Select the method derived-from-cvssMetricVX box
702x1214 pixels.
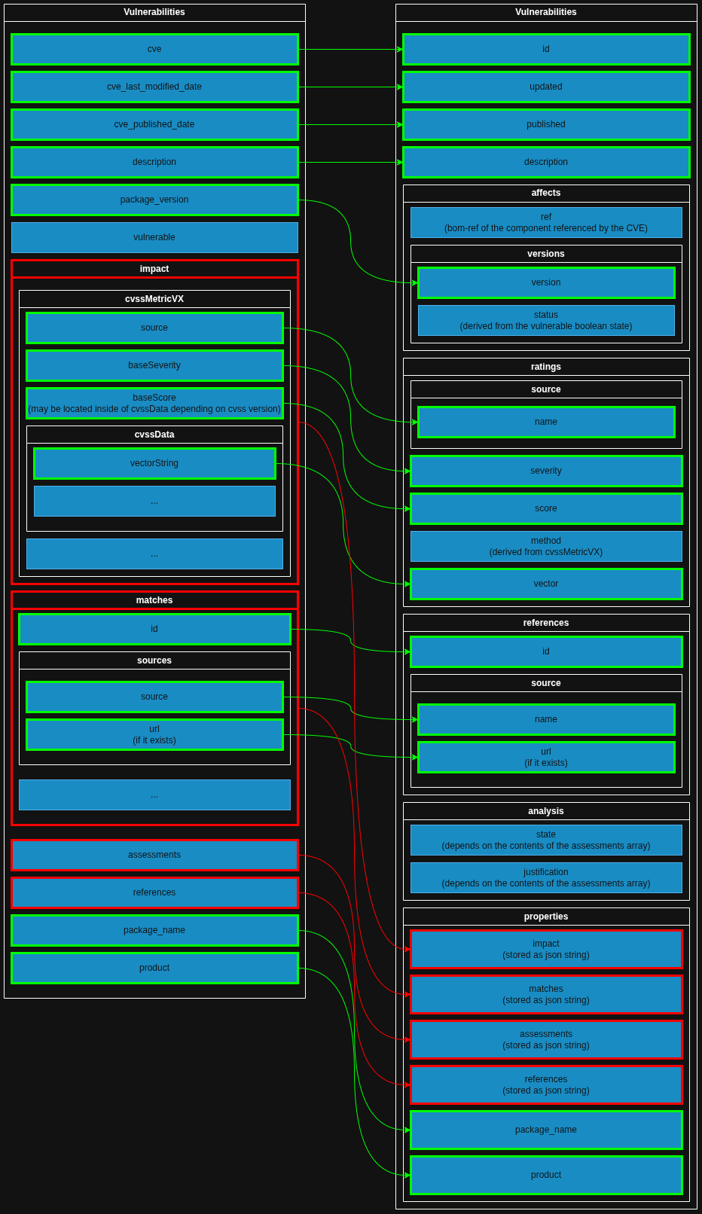pyautogui.click(x=546, y=546)
